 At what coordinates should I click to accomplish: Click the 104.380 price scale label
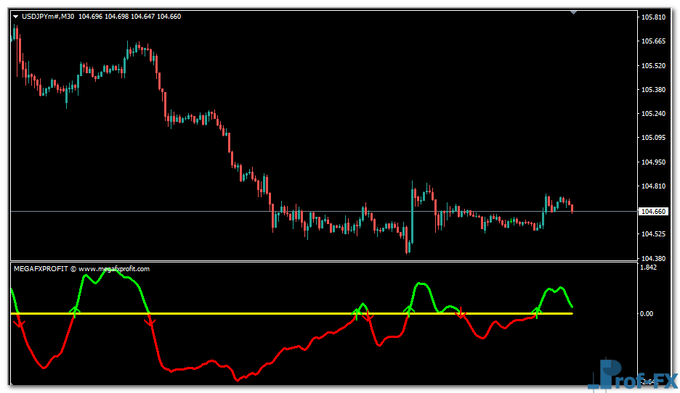pos(652,258)
